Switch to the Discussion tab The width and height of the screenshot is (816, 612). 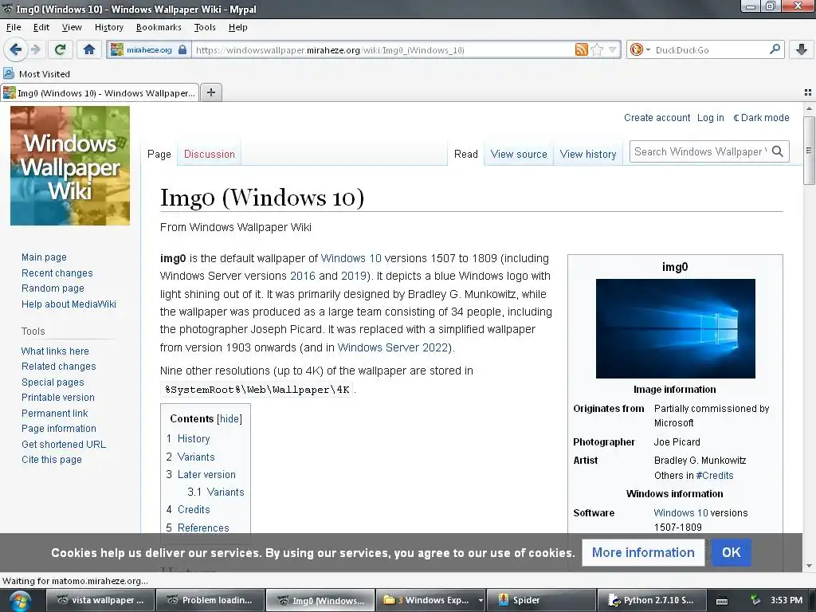210,154
